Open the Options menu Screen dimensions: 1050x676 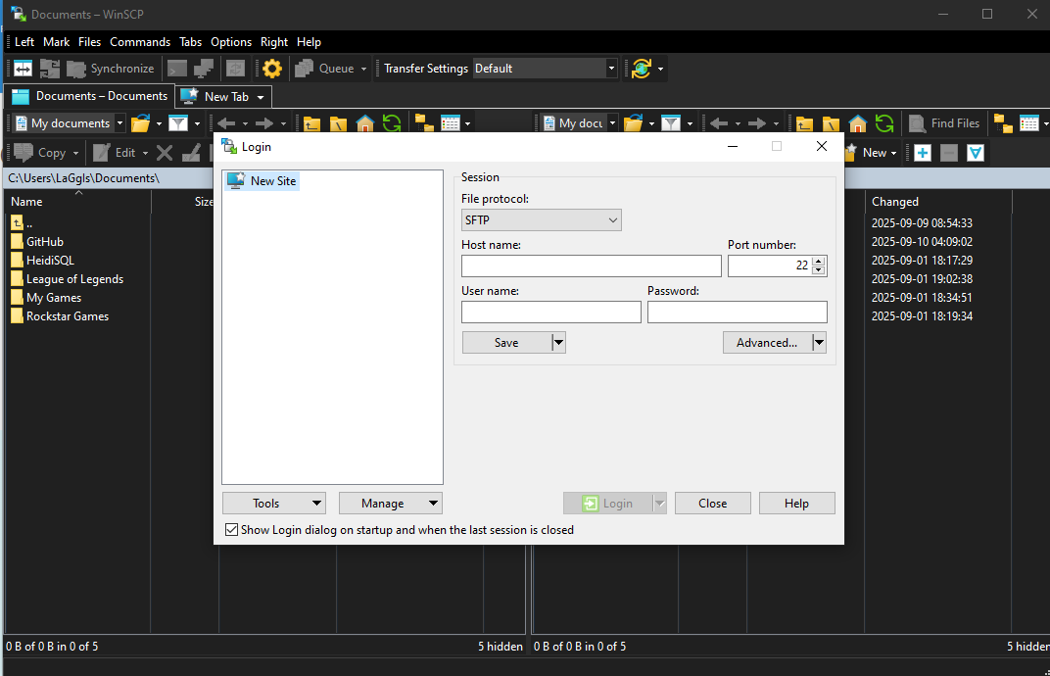point(231,41)
